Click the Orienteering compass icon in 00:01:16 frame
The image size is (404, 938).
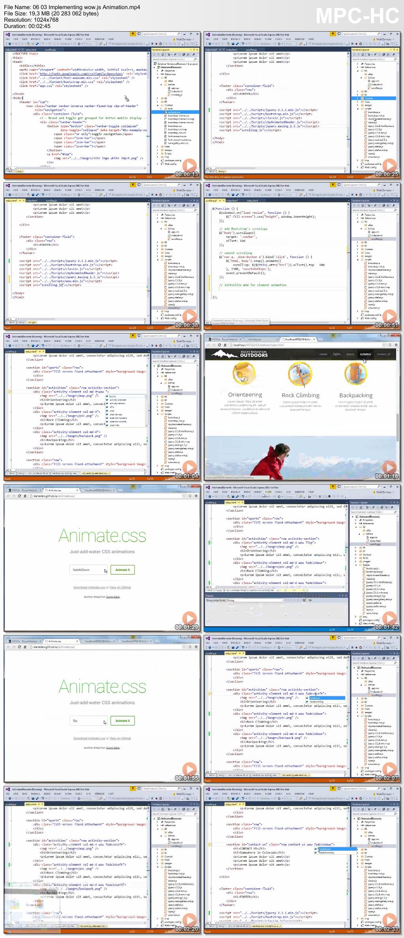pyautogui.click(x=244, y=374)
